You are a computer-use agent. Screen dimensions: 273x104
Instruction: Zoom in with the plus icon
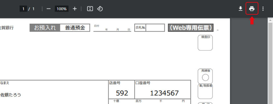click(75, 9)
